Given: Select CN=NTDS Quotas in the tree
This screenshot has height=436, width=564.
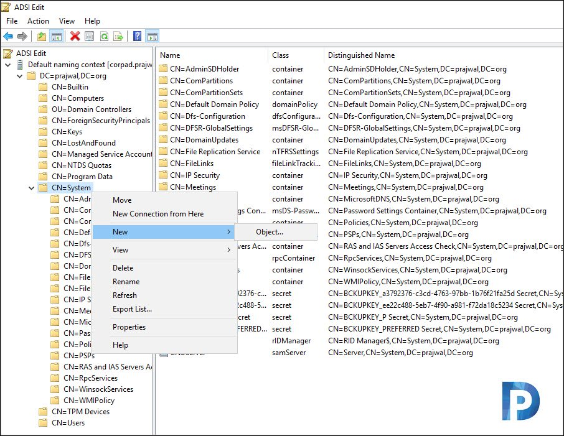Looking at the screenshot, I should point(82,165).
